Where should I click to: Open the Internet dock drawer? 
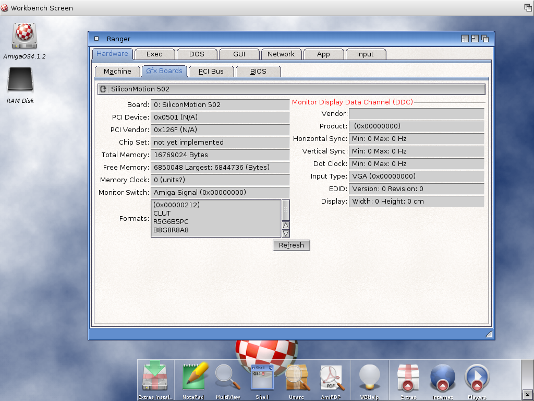[442, 378]
